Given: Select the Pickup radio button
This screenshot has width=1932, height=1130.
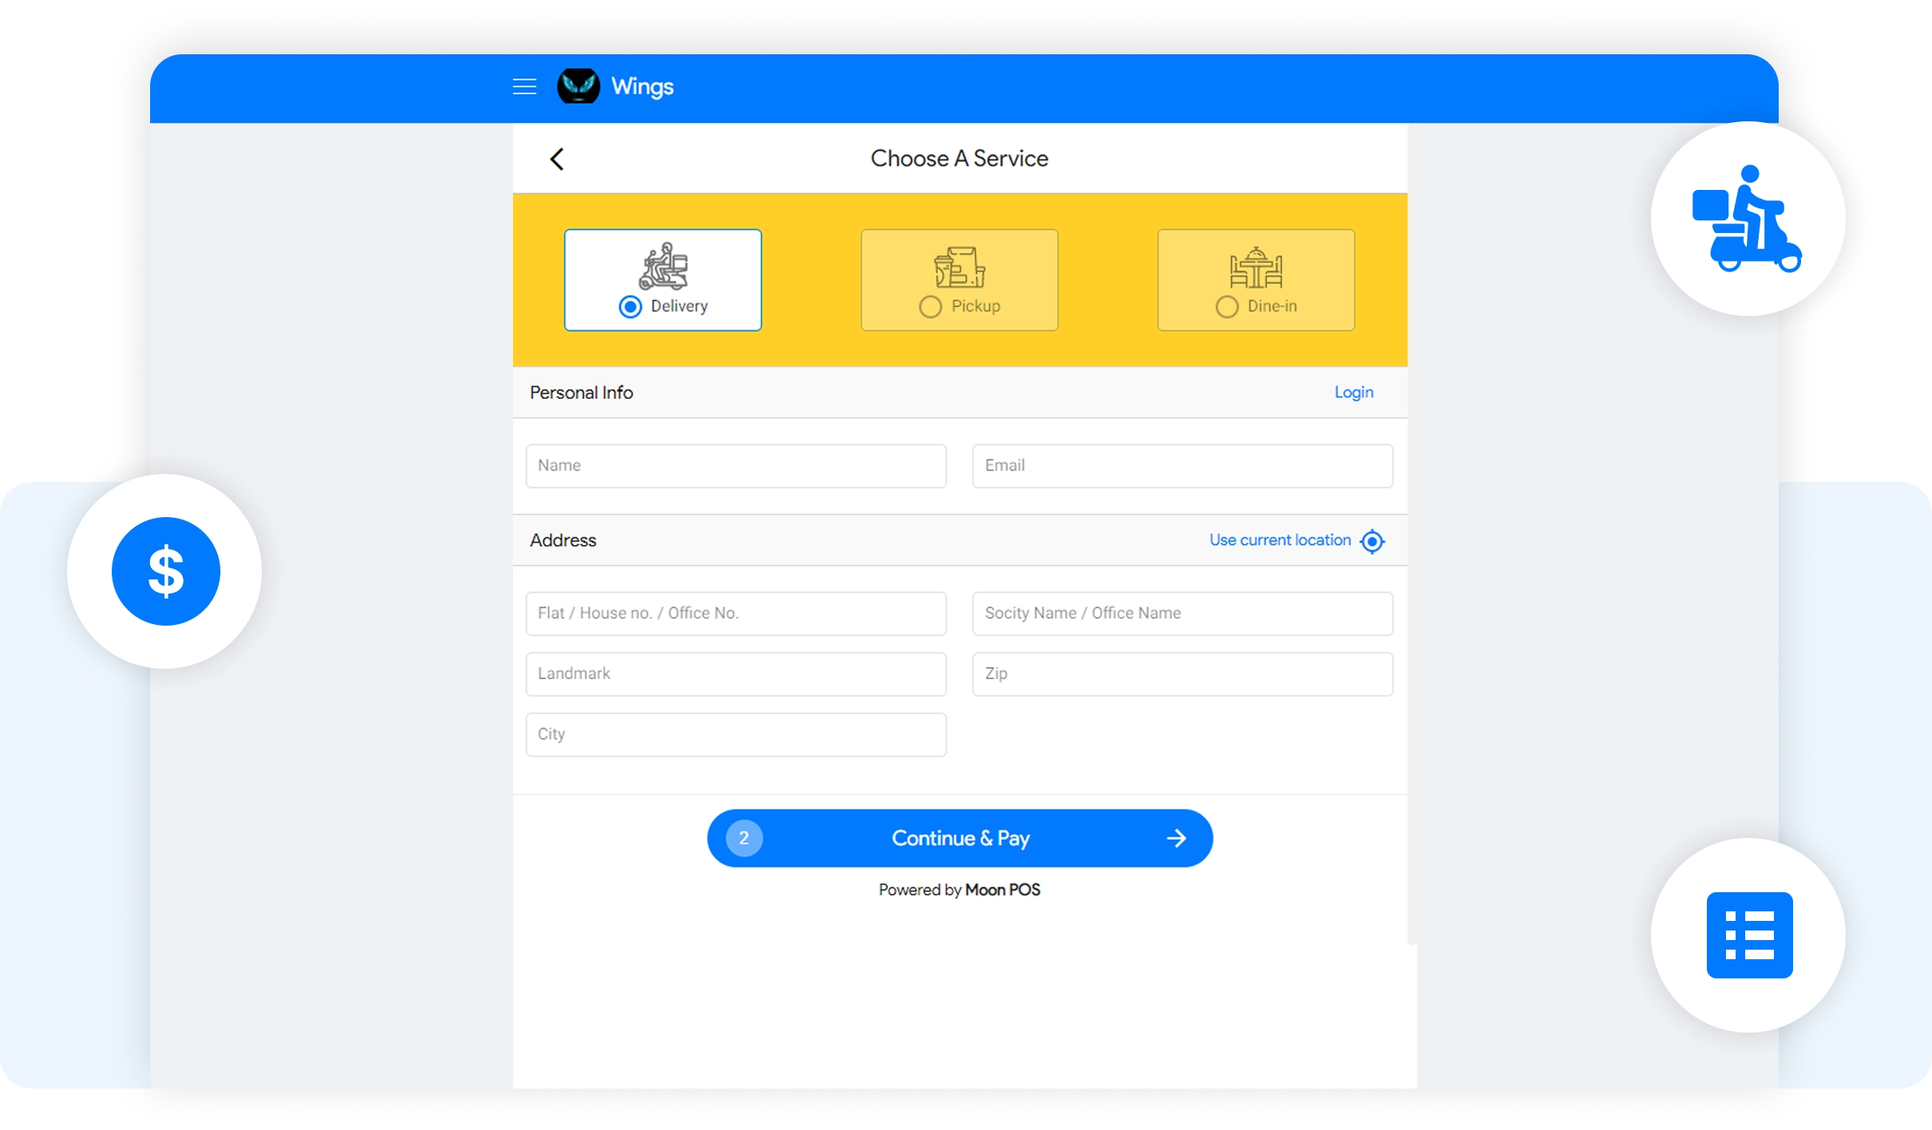Looking at the screenshot, I should point(930,306).
